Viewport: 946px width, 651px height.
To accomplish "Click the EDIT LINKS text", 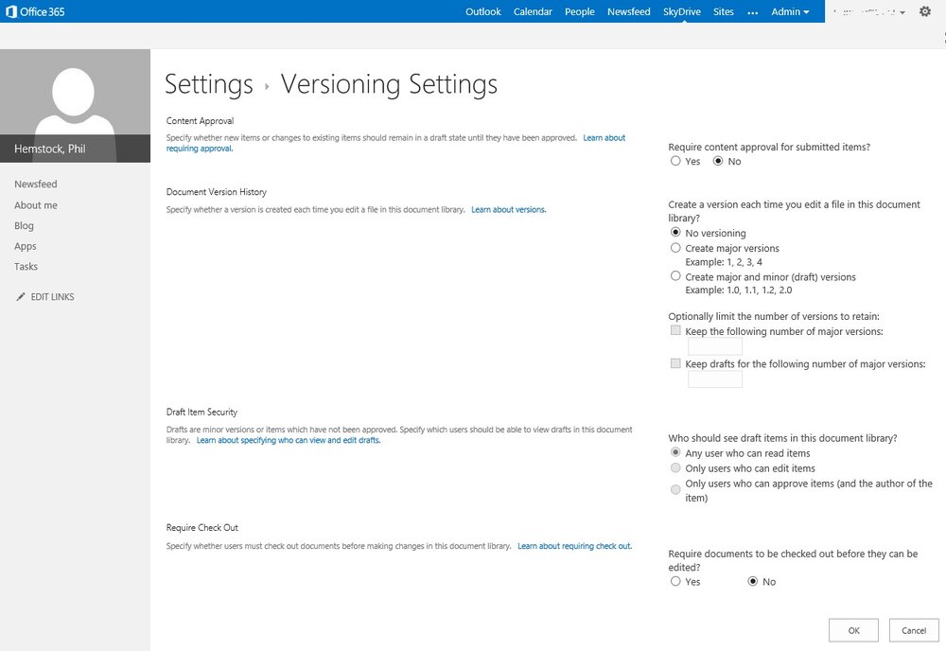I will pyautogui.click(x=52, y=297).
